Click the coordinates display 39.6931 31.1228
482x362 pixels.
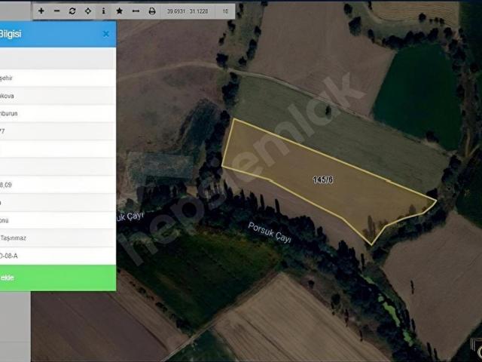(x=188, y=11)
